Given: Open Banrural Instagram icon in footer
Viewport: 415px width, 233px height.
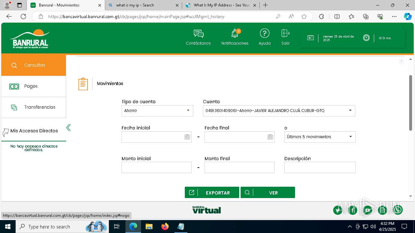Looking at the screenshot, I should coord(383,210).
